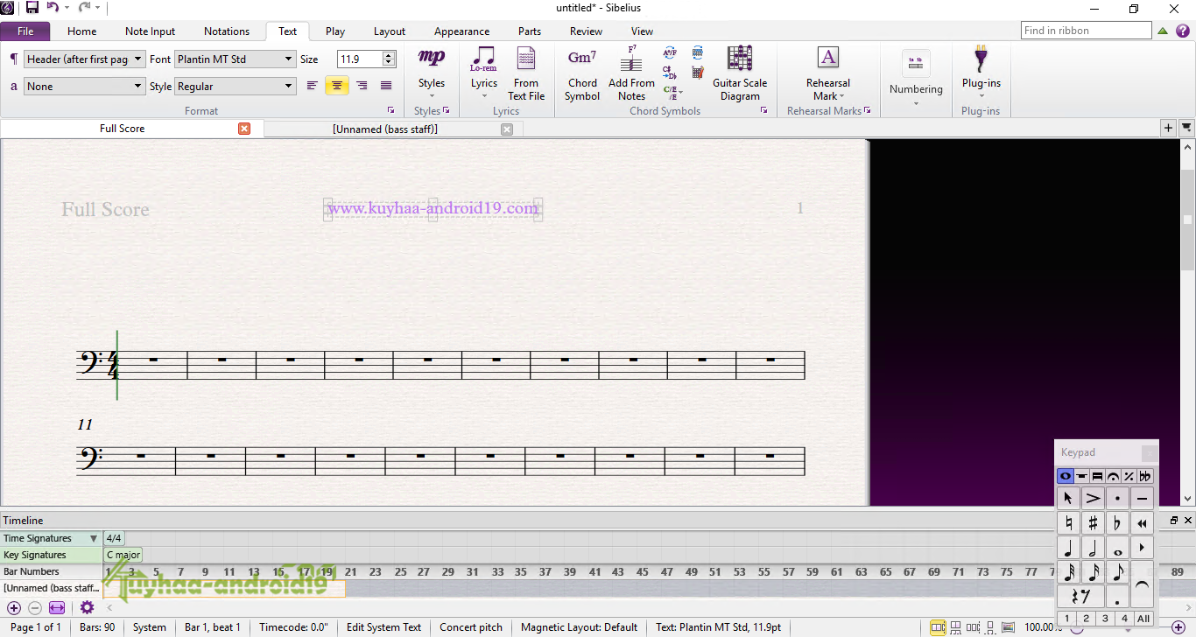Open the Unnamed (bass staff) part tab
Image resolution: width=1196 pixels, height=637 pixels.
click(385, 129)
